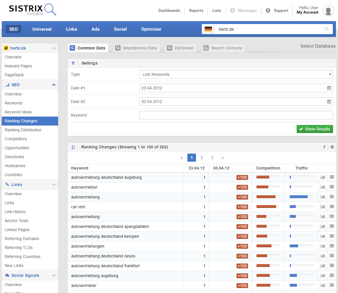This screenshot has height=293, width=338.
Task: Click the German flag country selector
Action: (208, 29)
